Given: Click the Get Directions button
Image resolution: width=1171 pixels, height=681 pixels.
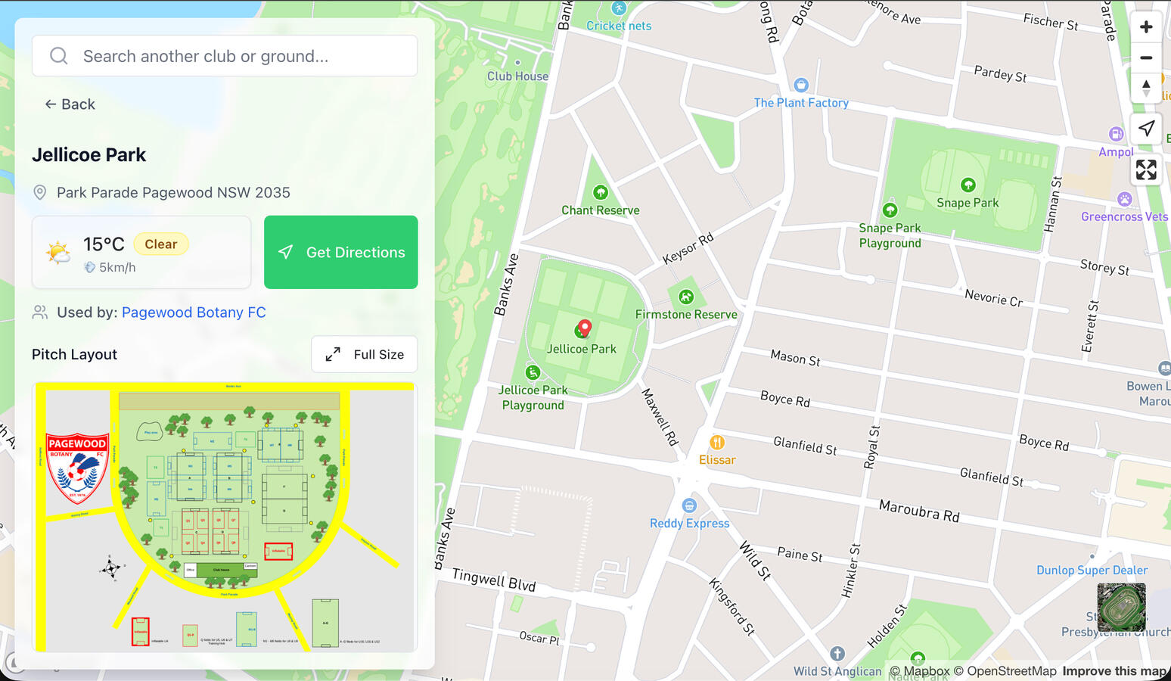Looking at the screenshot, I should [340, 252].
